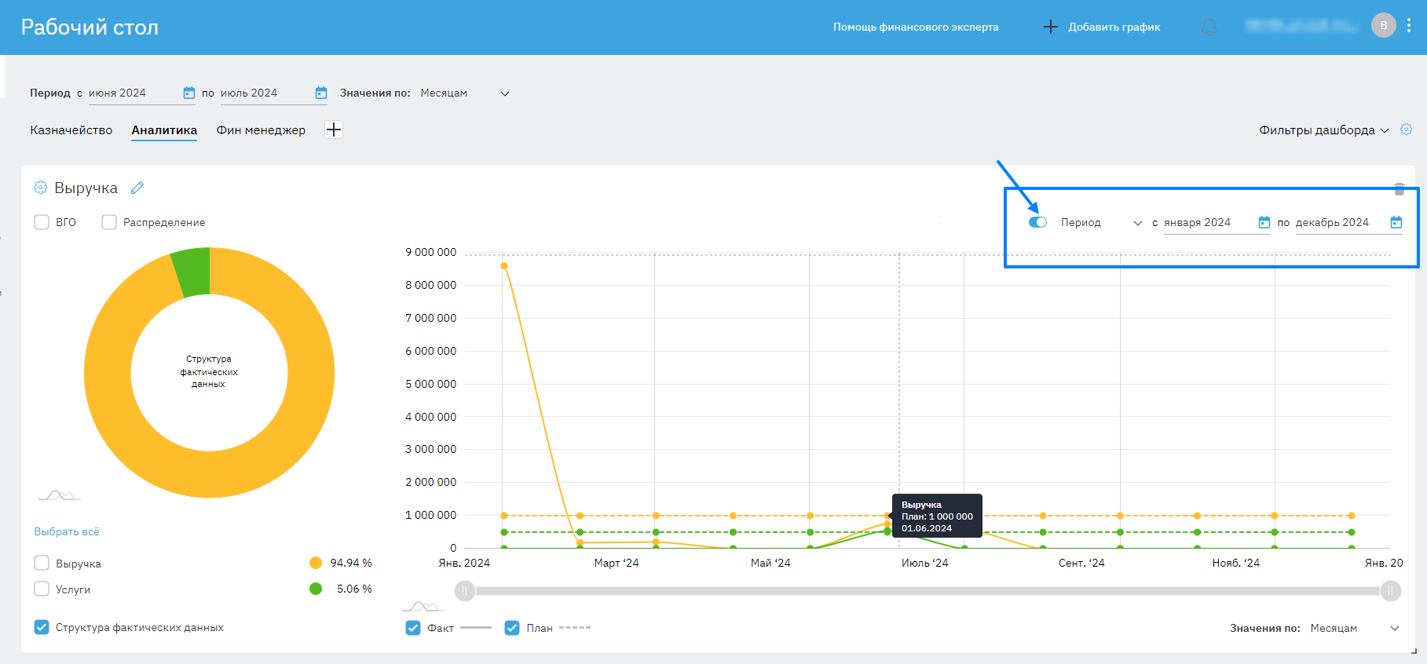Screen dimensions: 1427x664
Task: Delete the widget using trash icon
Action: 1399,189
